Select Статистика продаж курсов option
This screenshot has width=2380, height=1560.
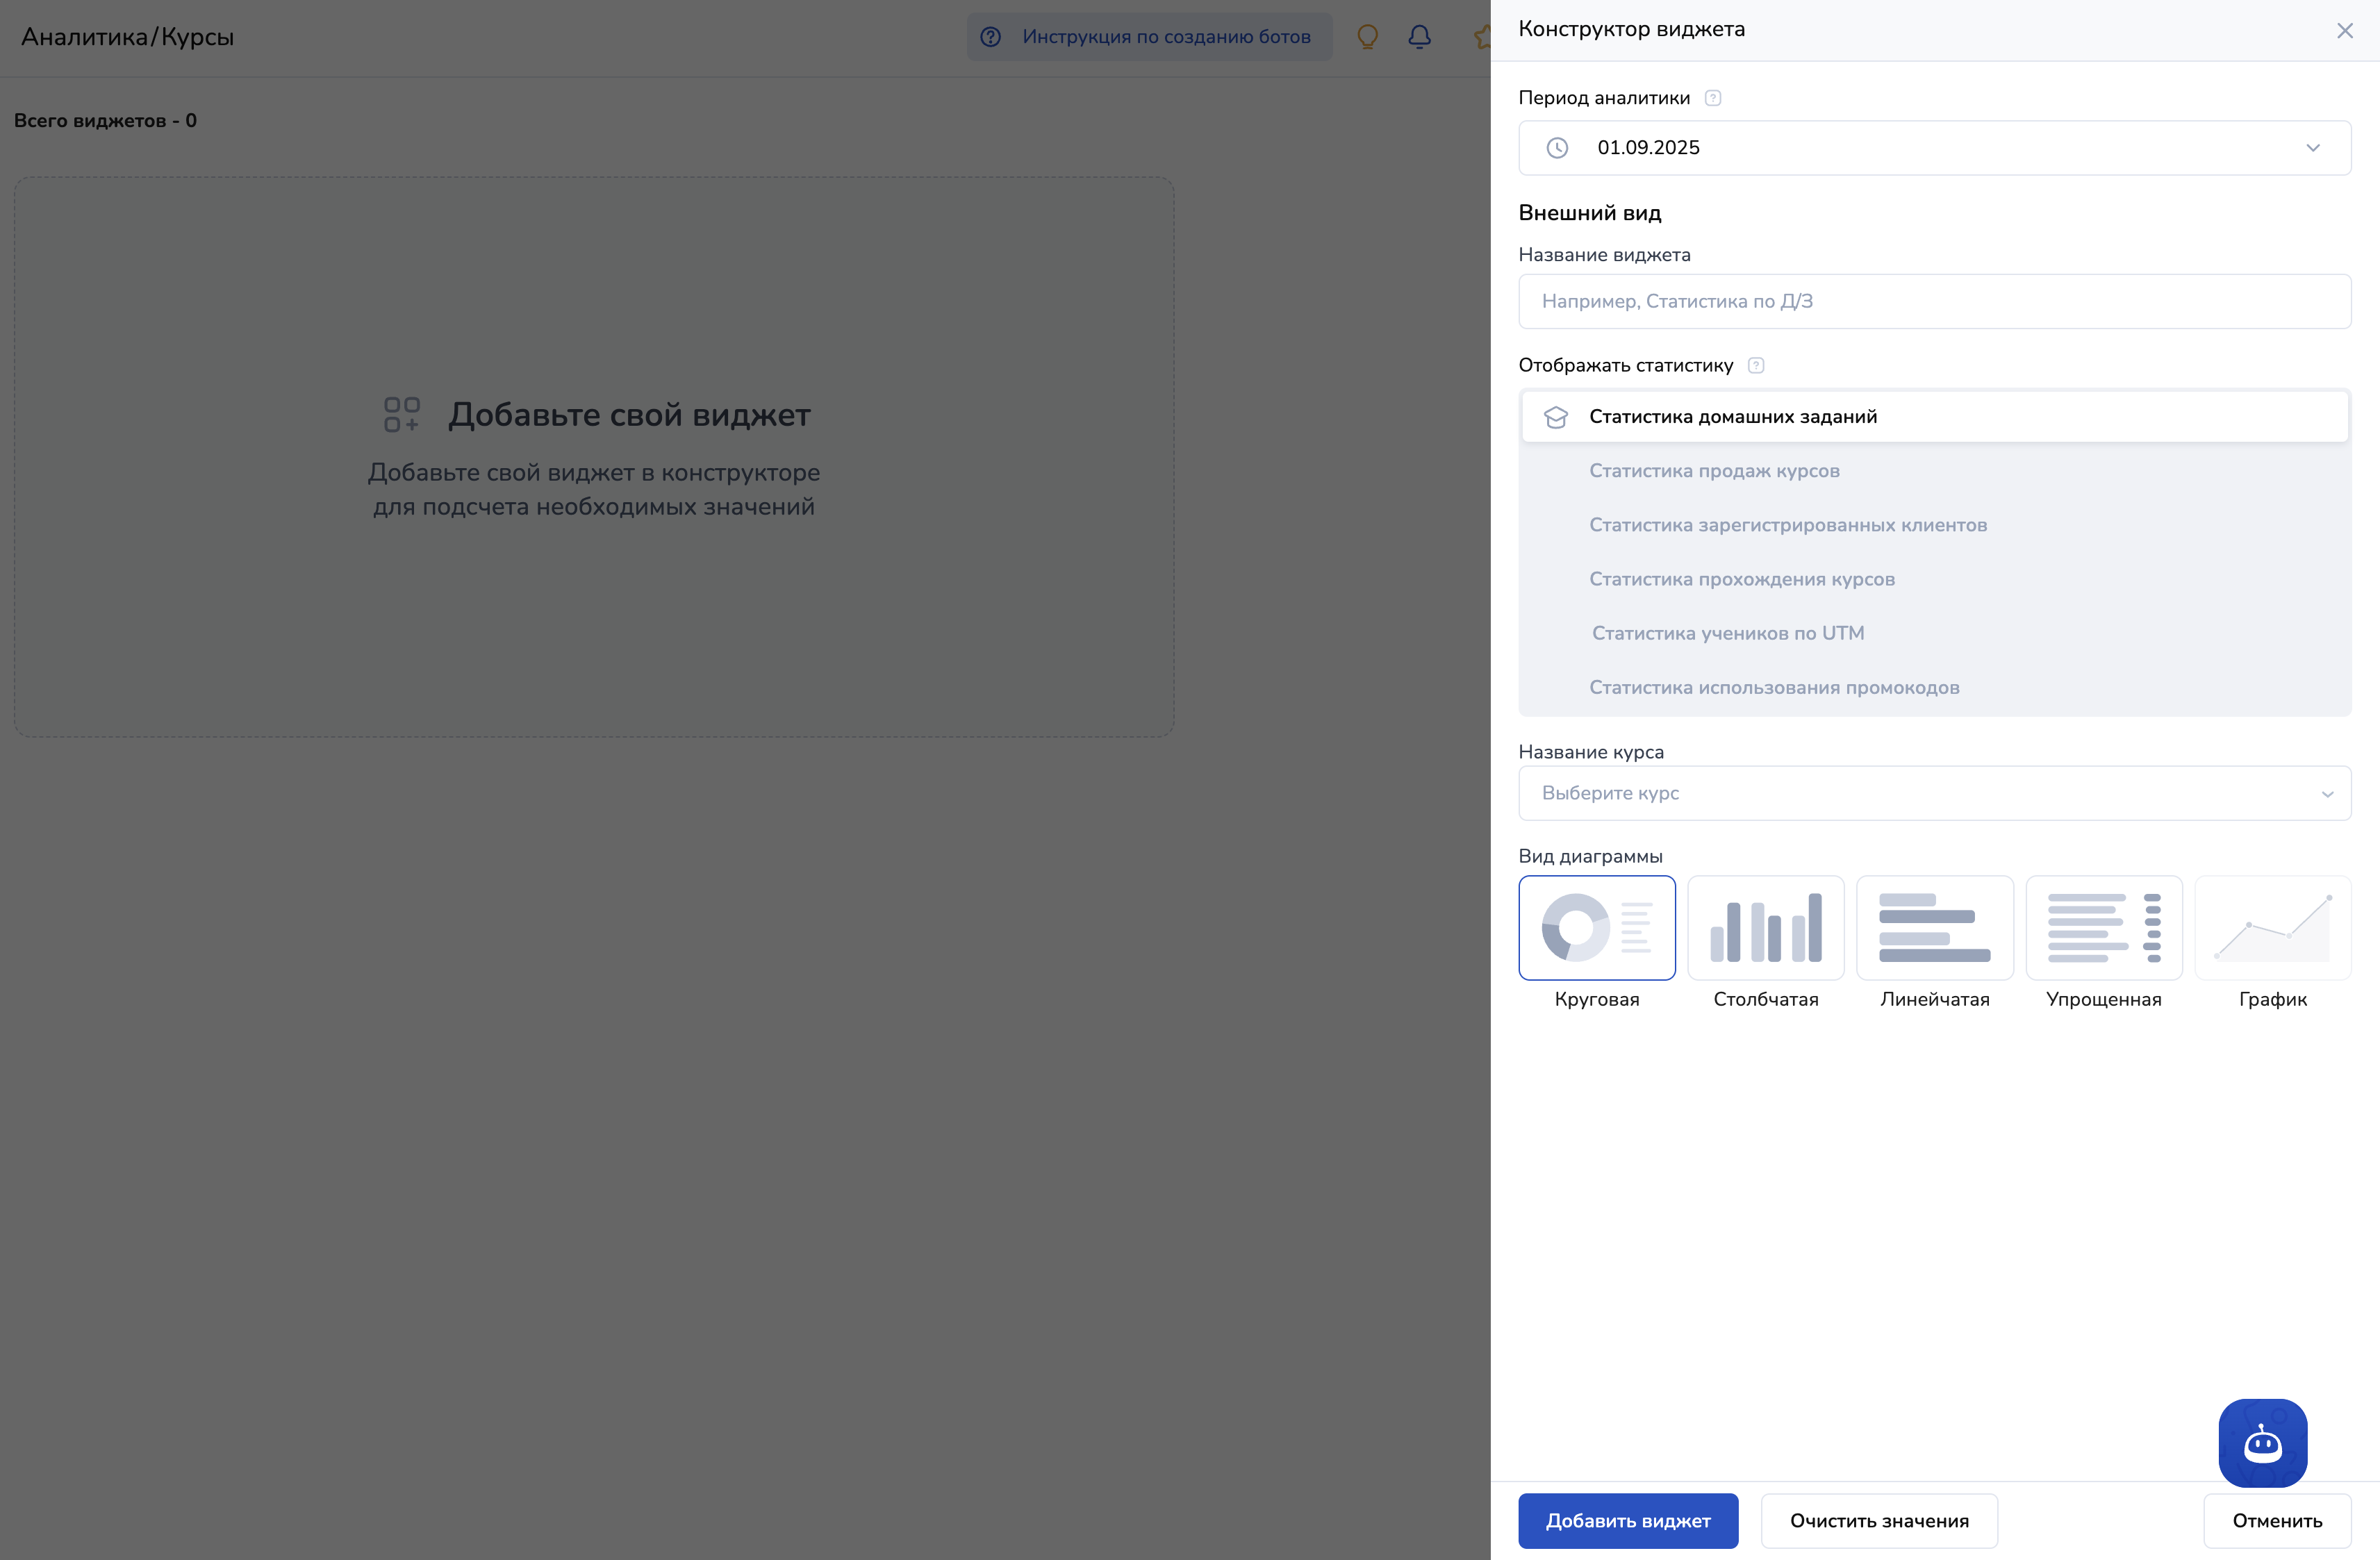1714,471
